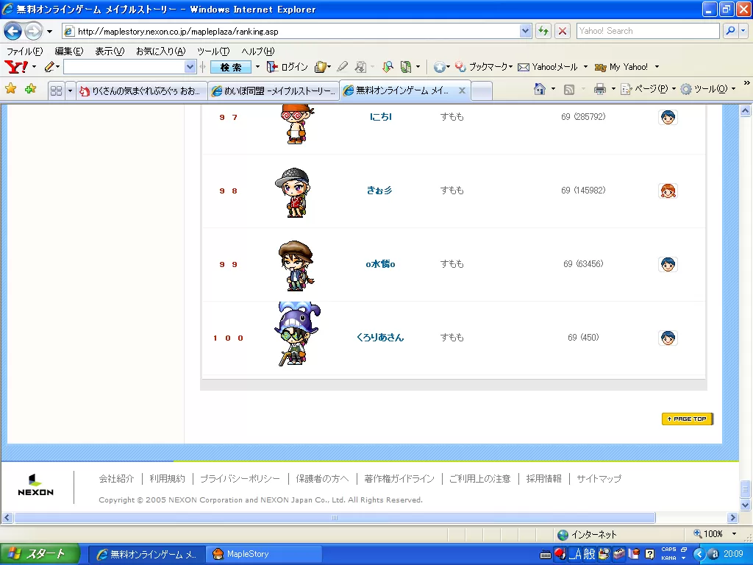Expand the My Yahoo! dropdown arrow
The height and width of the screenshot is (565, 753).
click(x=657, y=67)
